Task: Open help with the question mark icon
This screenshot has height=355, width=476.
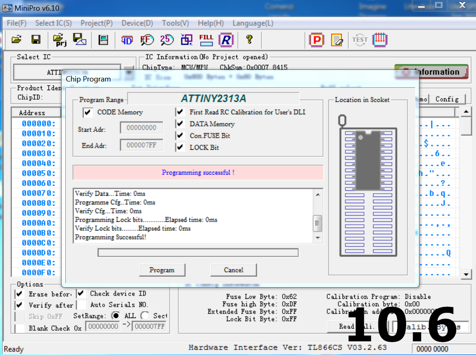Action: tap(249, 39)
